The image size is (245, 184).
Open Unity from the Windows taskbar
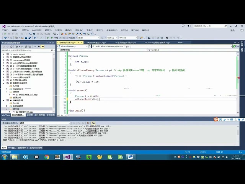click(x=36, y=157)
